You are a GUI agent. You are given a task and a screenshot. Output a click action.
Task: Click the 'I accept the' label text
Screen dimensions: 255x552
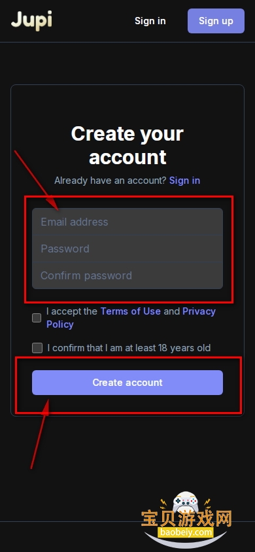tap(72, 311)
